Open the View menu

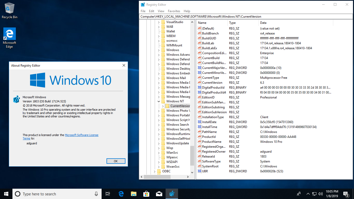(x=161, y=11)
